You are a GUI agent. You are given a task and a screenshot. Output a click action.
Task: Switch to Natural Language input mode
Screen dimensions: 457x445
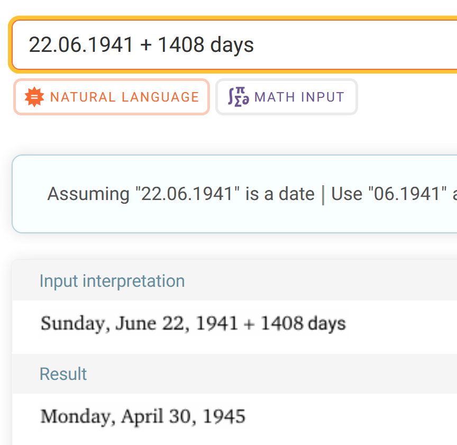coord(112,97)
